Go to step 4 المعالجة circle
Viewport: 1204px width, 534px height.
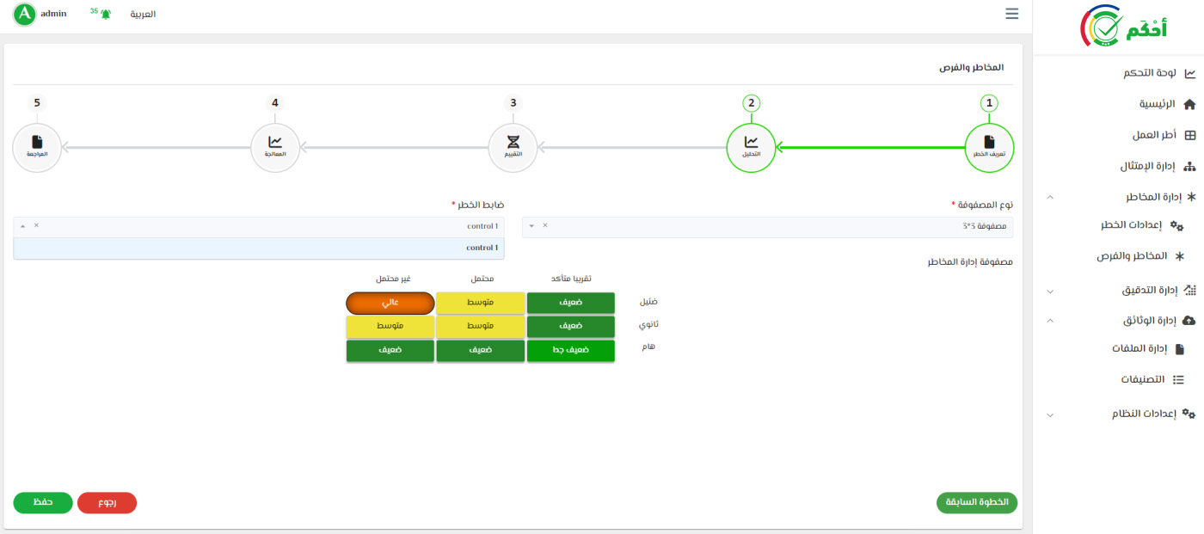pyautogui.click(x=274, y=148)
